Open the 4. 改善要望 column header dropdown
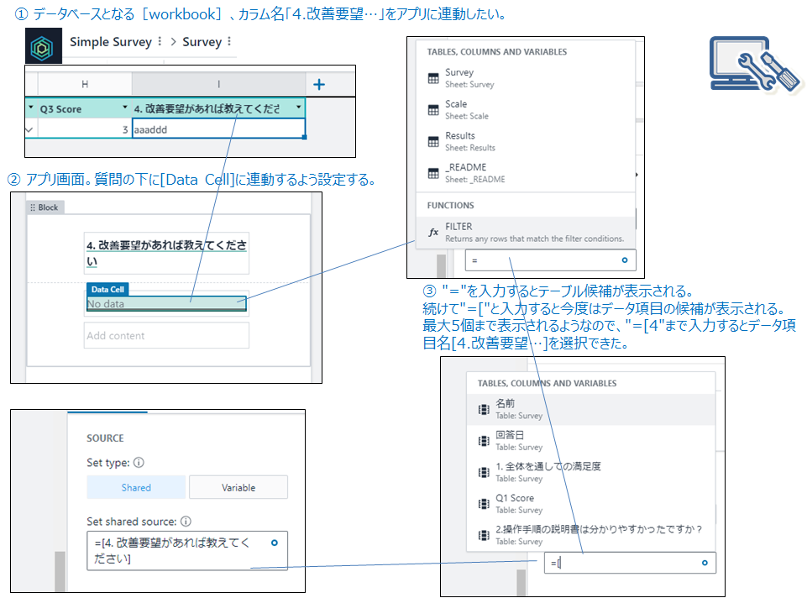 298,107
